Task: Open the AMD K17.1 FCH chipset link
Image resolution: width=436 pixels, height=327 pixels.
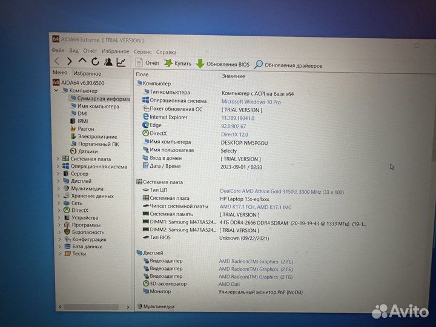Action: (x=256, y=207)
